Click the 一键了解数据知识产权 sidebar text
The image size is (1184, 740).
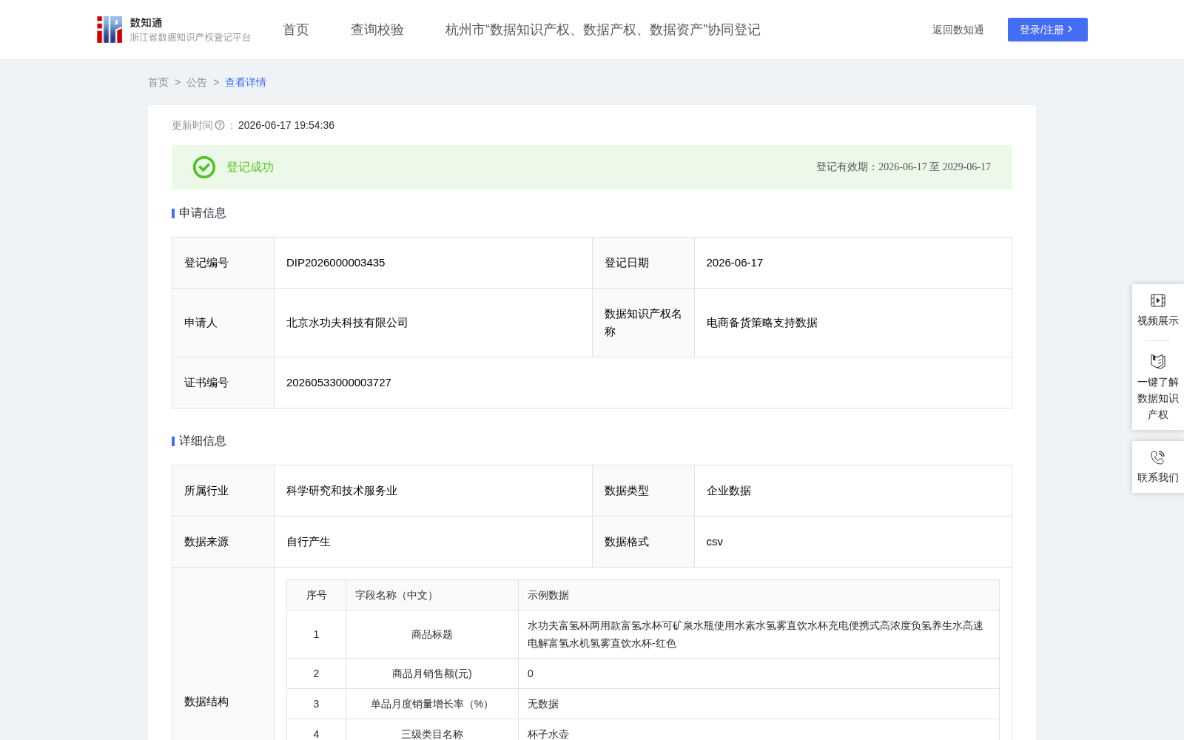[x=1158, y=398]
